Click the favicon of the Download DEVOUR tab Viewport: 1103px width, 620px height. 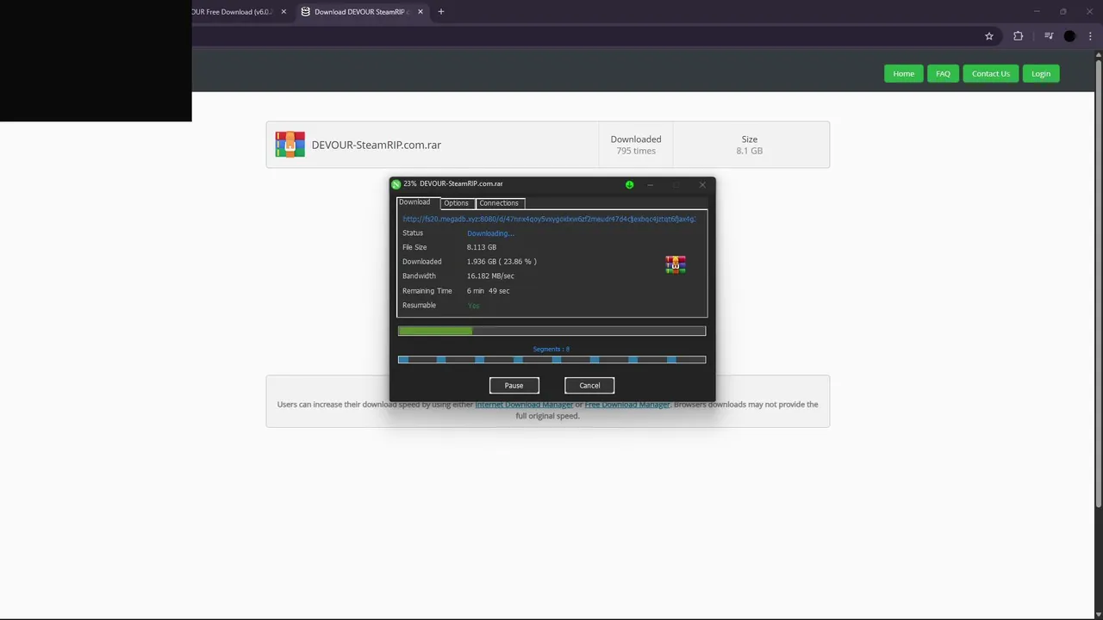coord(305,12)
